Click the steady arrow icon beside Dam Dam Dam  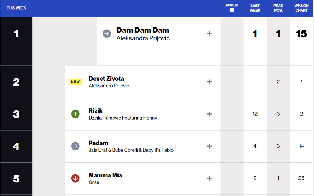point(107,33)
